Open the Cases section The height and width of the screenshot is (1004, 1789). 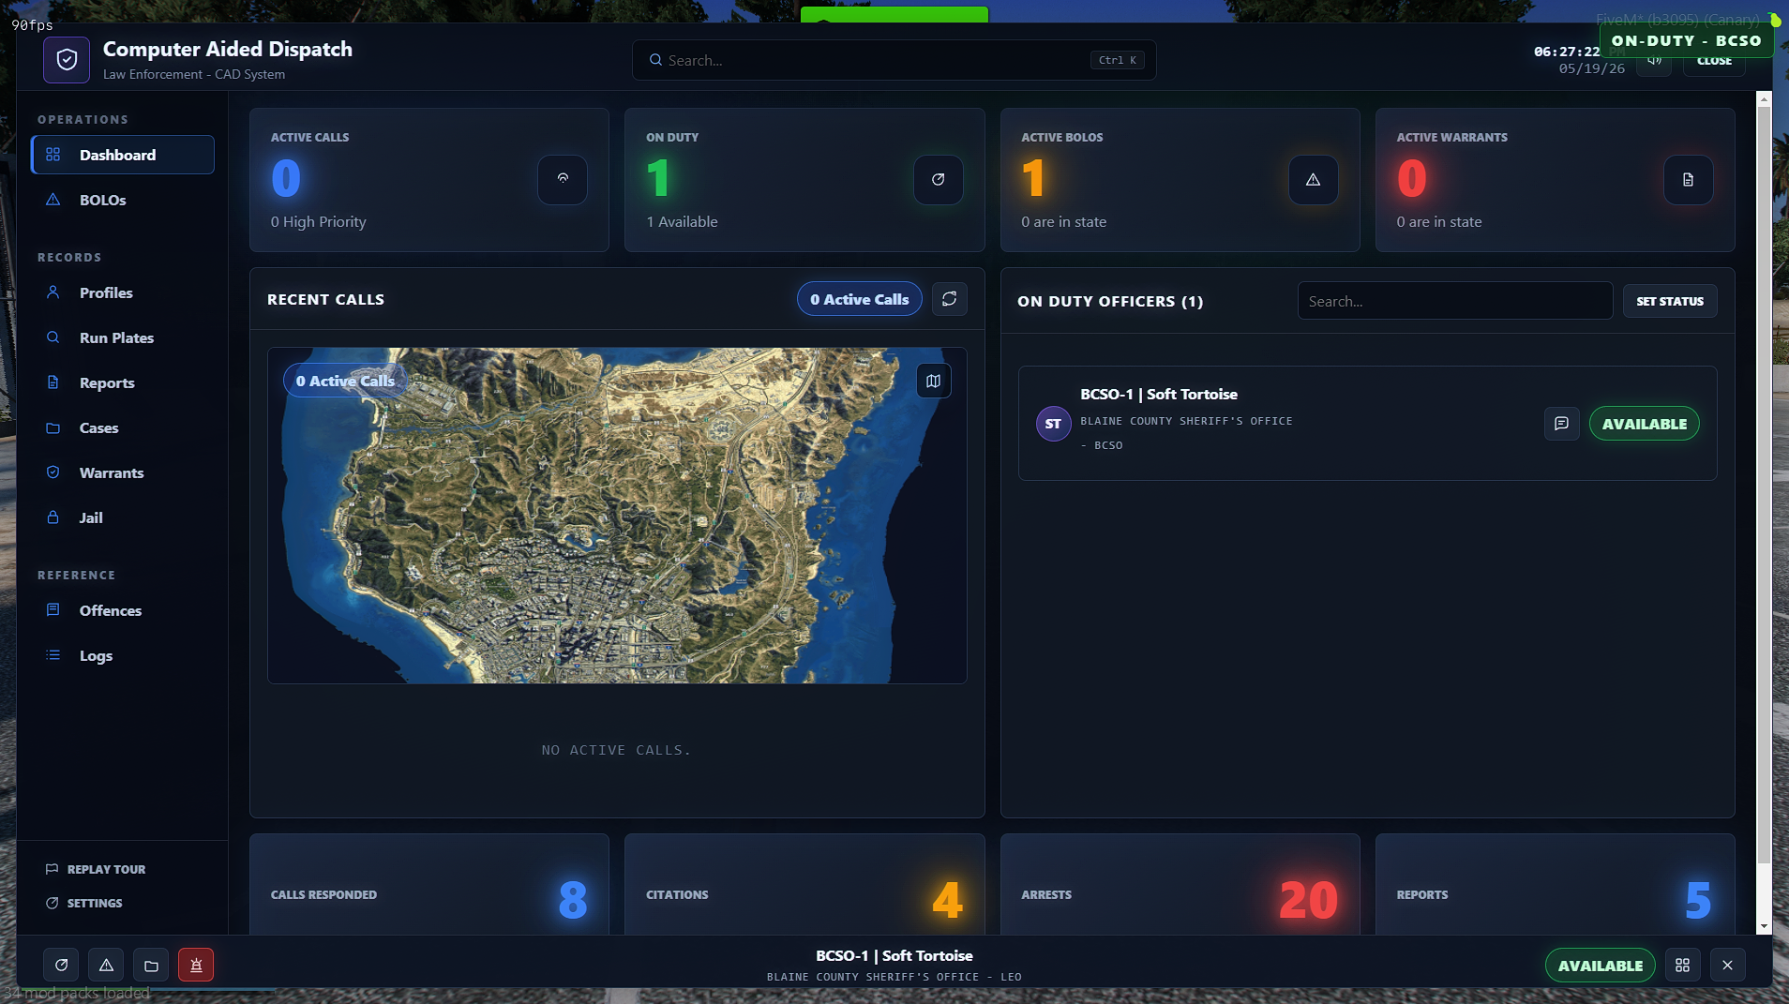(123, 427)
